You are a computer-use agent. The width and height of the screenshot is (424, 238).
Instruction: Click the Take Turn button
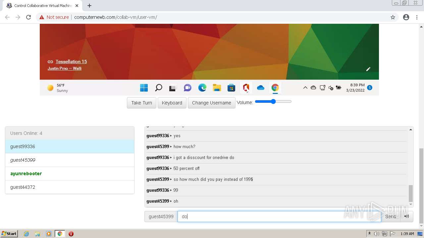pyautogui.click(x=141, y=103)
